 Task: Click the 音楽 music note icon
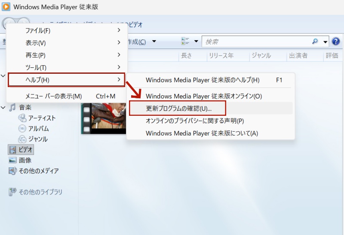[x=12, y=108]
